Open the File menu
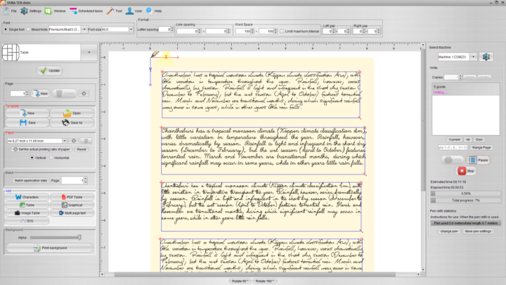This screenshot has width=506, height=285. pyautogui.click(x=10, y=11)
